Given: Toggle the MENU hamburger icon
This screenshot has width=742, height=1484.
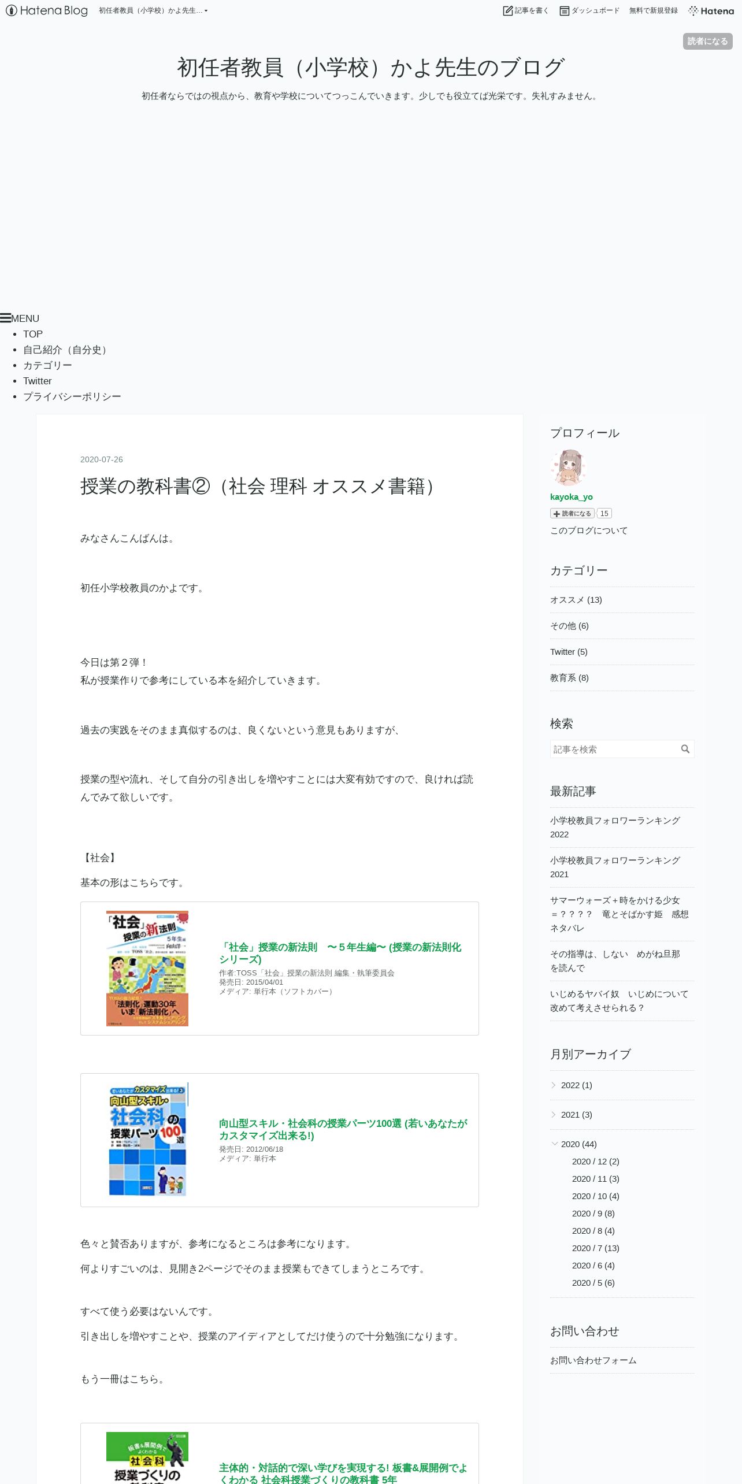Looking at the screenshot, I should point(5,318).
